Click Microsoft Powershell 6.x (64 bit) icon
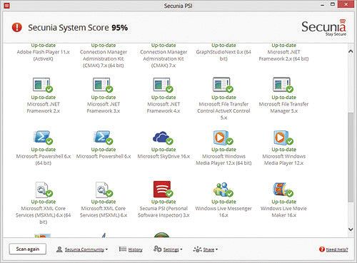This screenshot has height=263, width=357. [43, 138]
